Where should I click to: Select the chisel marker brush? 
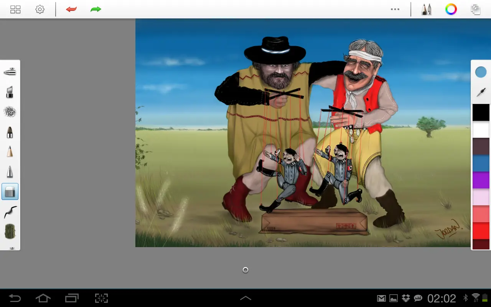coord(10,92)
